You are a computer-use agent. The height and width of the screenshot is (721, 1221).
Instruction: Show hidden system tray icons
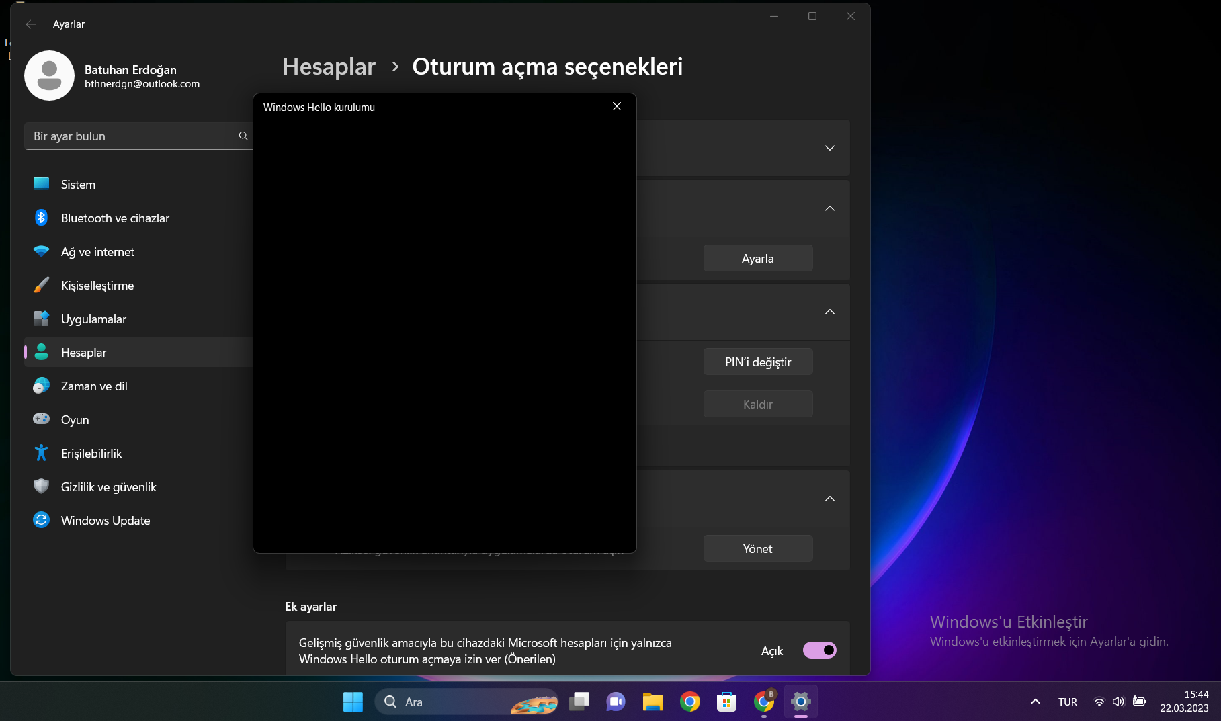point(1036,702)
